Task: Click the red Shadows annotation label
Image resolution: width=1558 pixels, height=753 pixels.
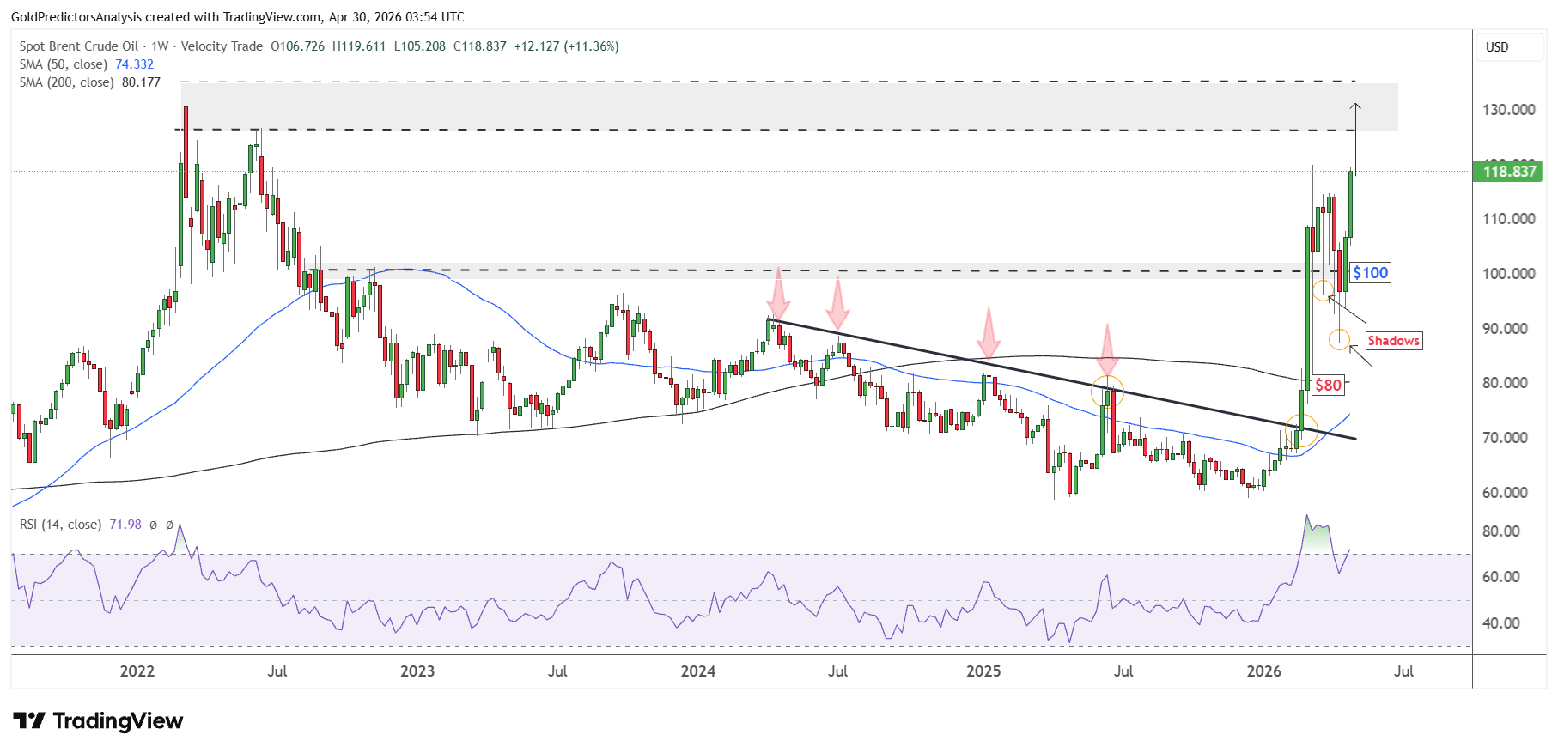Action: pyautogui.click(x=1393, y=341)
